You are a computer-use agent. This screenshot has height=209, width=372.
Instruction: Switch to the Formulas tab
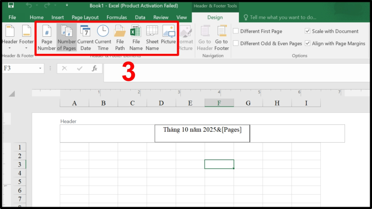click(x=117, y=17)
